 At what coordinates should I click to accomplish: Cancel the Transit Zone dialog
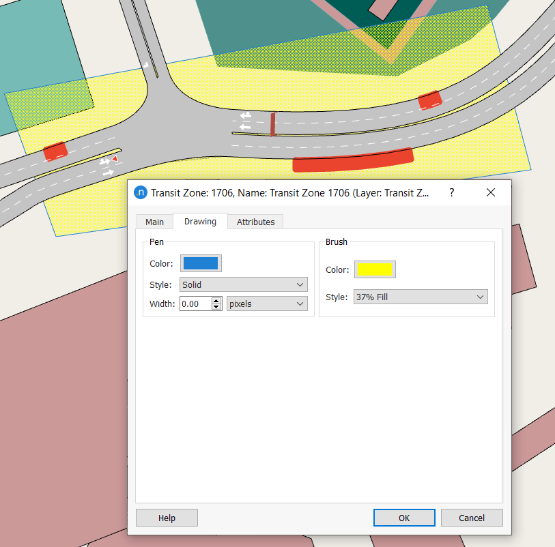[472, 517]
